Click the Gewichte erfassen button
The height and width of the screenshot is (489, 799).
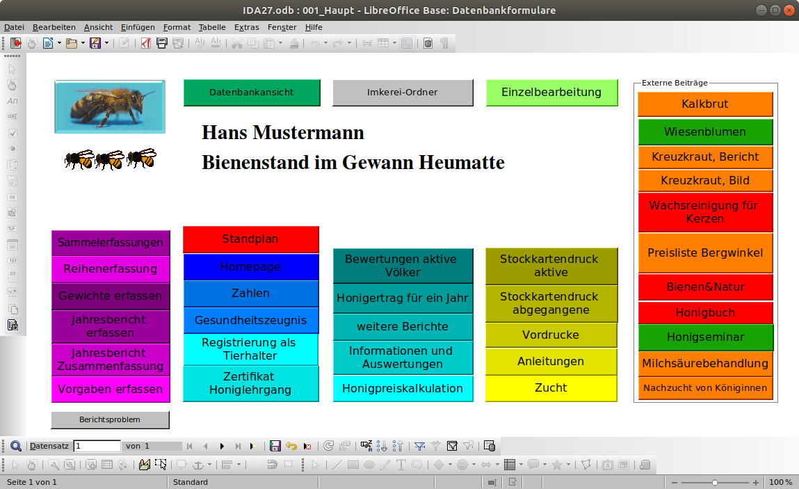coord(111,296)
